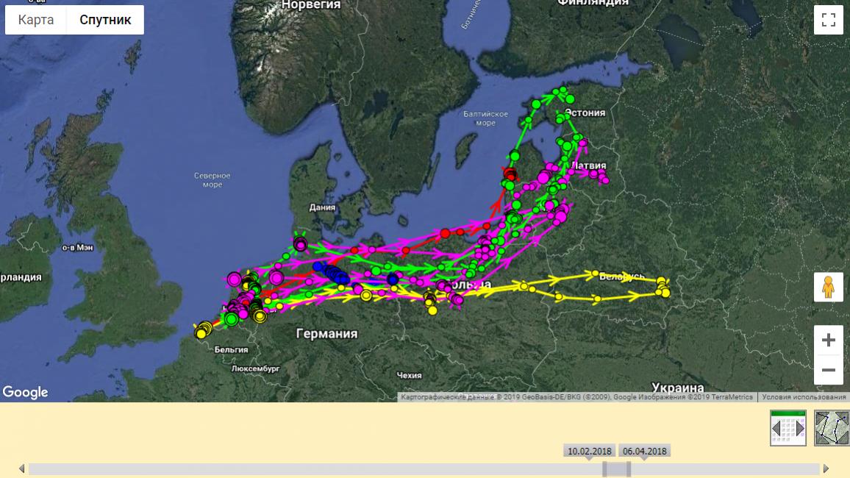Switch to the Карта map view

[36, 20]
